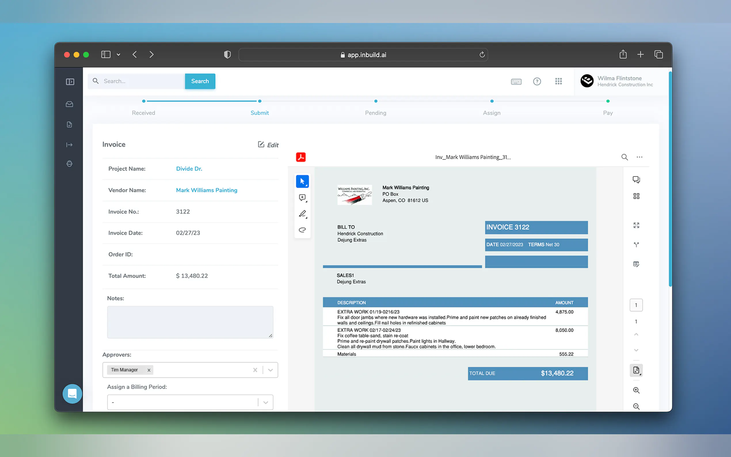This screenshot has height=457, width=731.
Task: Open the PDF viewer more options menu
Action: pos(639,157)
